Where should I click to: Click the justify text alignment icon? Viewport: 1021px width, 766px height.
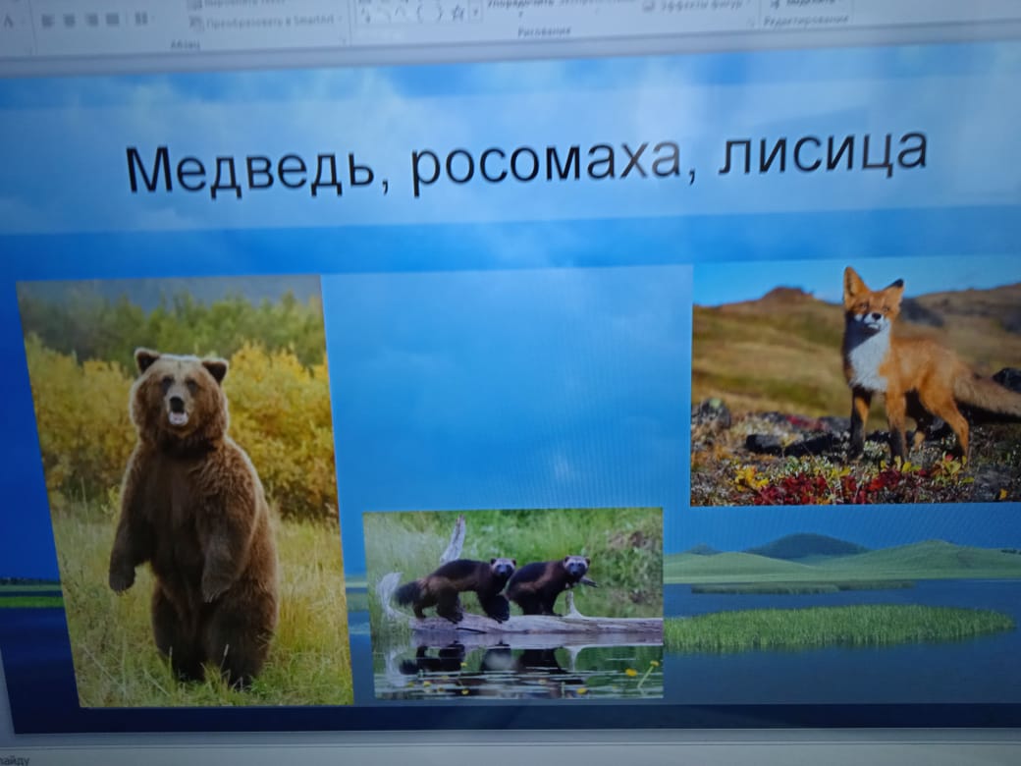click(112, 19)
